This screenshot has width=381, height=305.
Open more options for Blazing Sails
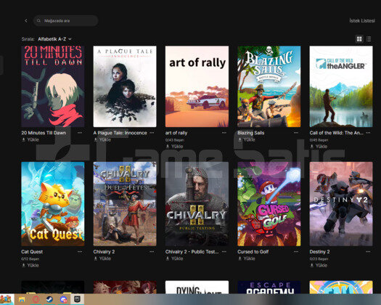[x=296, y=133]
